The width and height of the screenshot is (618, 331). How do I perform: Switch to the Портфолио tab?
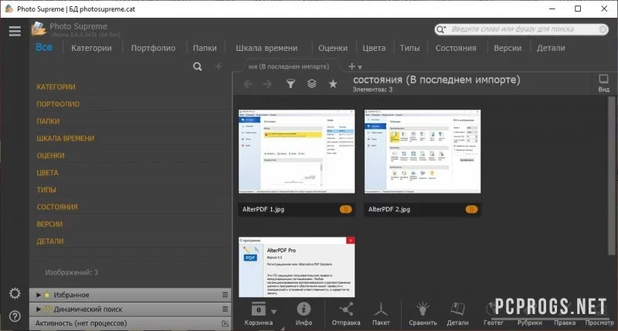click(x=153, y=48)
